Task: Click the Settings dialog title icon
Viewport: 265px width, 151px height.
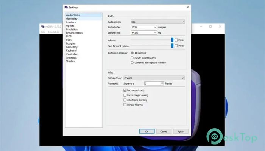Action: coord(66,8)
